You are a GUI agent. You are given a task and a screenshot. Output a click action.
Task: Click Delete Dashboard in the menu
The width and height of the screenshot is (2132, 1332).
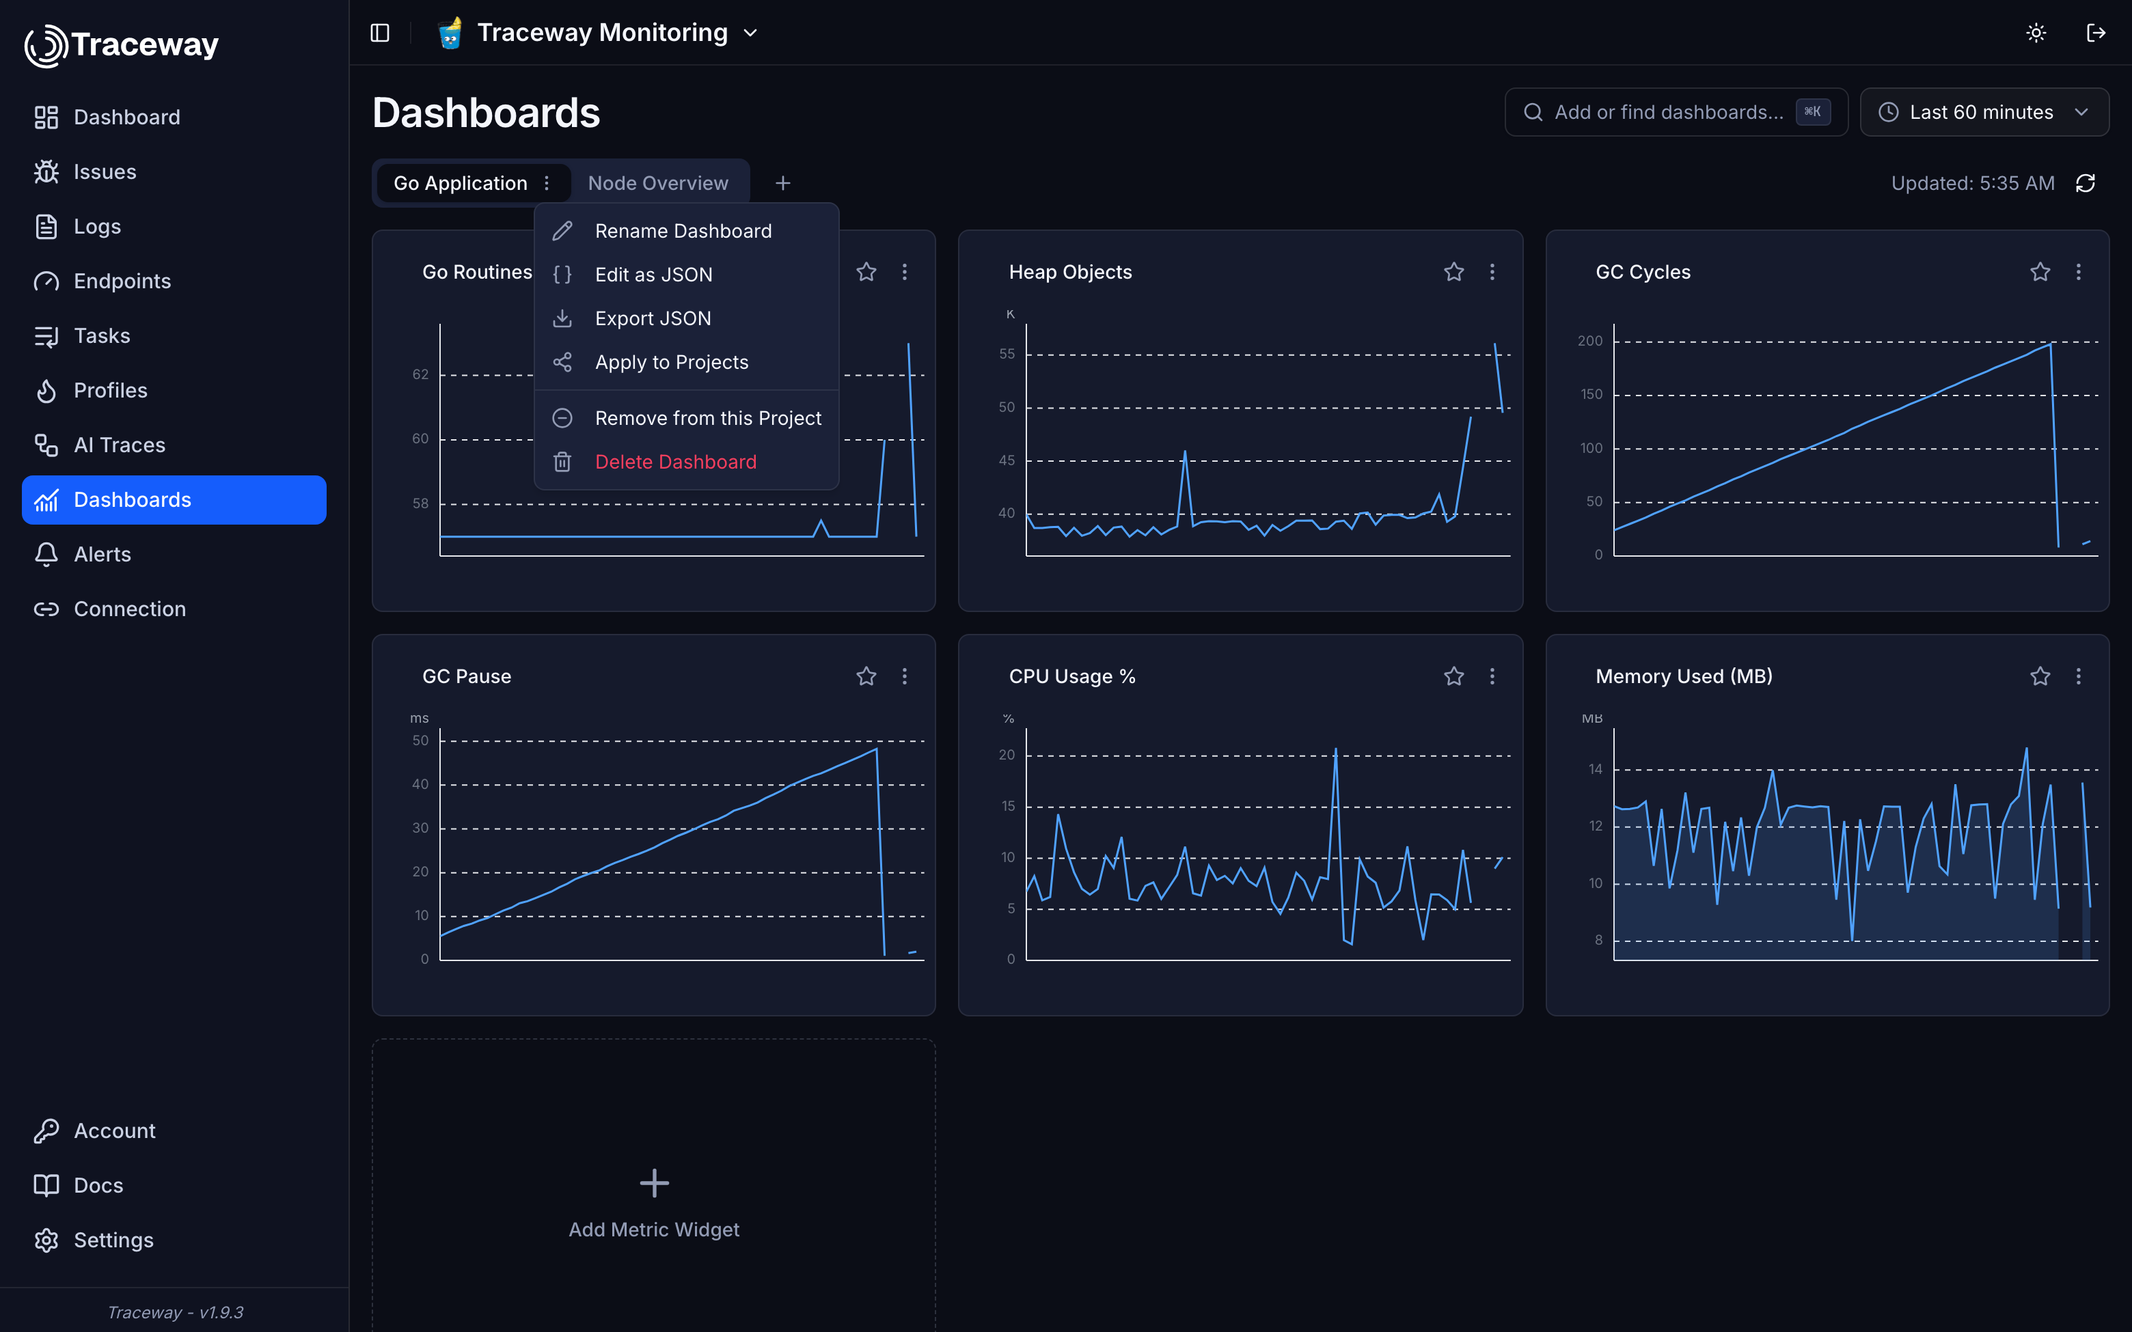pyautogui.click(x=686, y=462)
